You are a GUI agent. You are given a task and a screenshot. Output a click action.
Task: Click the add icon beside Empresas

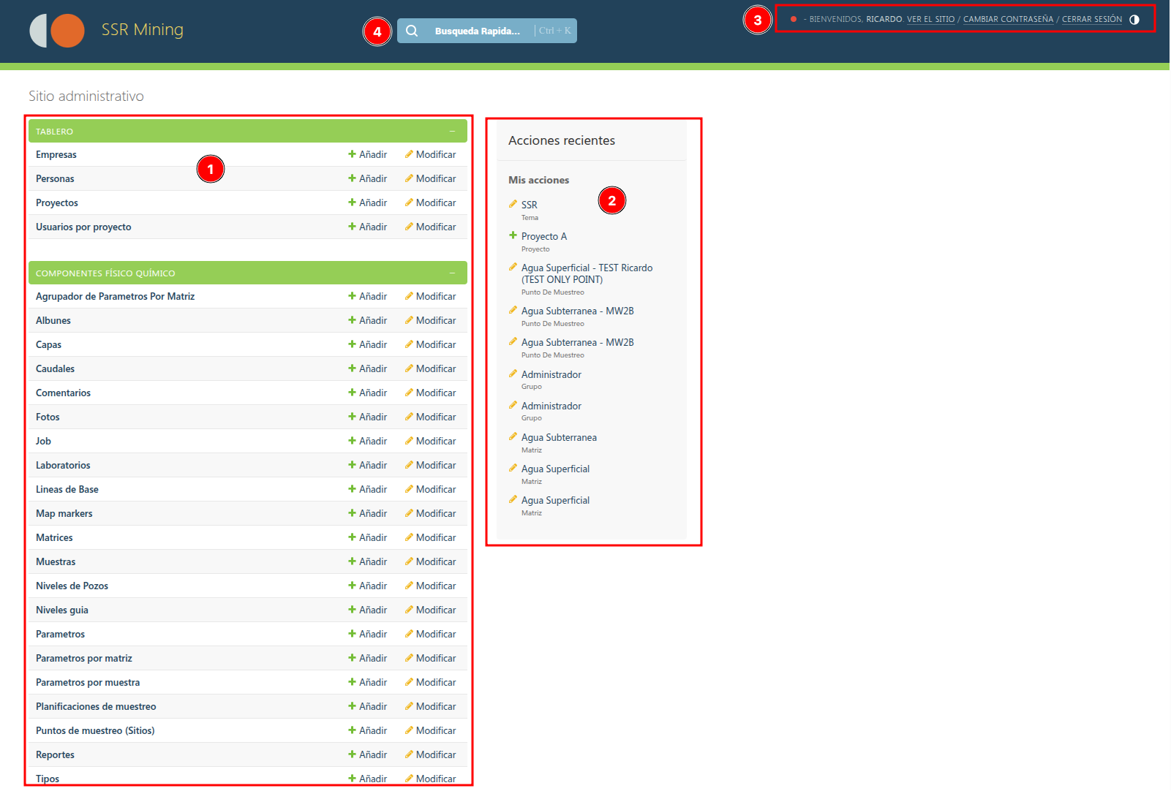click(x=351, y=154)
